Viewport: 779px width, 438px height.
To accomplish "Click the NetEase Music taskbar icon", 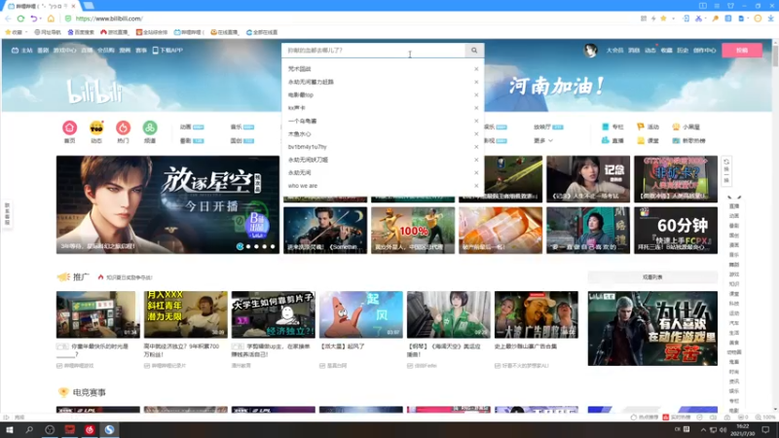I will 90,429.
